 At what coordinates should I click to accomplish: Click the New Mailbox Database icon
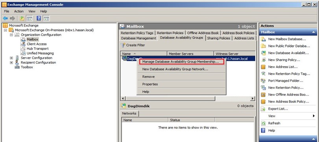263,39
